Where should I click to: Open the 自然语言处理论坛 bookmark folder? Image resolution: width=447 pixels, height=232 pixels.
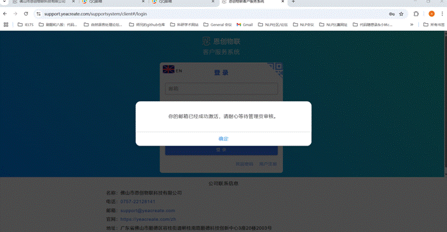tap(103, 25)
